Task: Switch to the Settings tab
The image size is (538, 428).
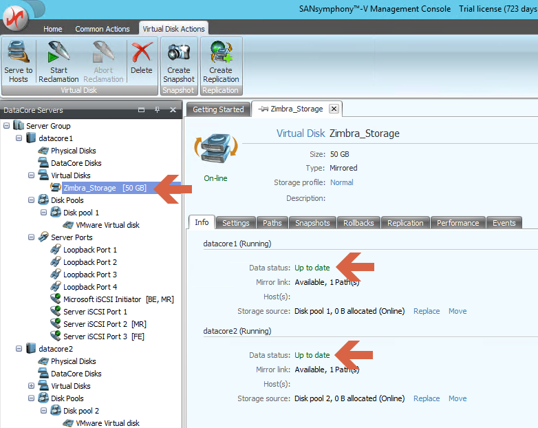Action: point(236,223)
